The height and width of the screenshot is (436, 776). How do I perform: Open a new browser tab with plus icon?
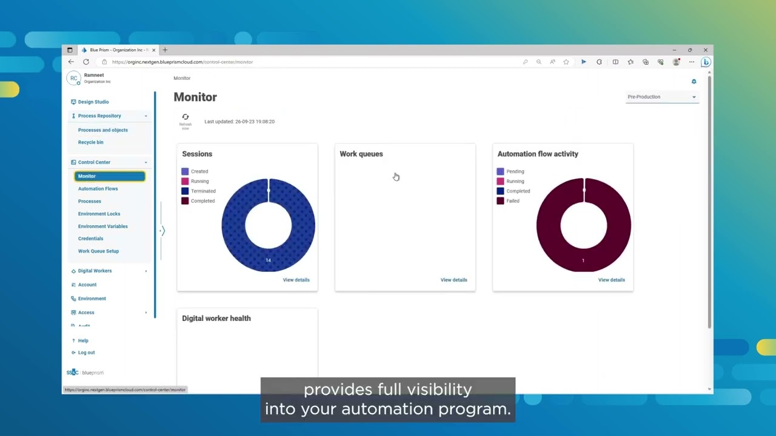coord(165,50)
